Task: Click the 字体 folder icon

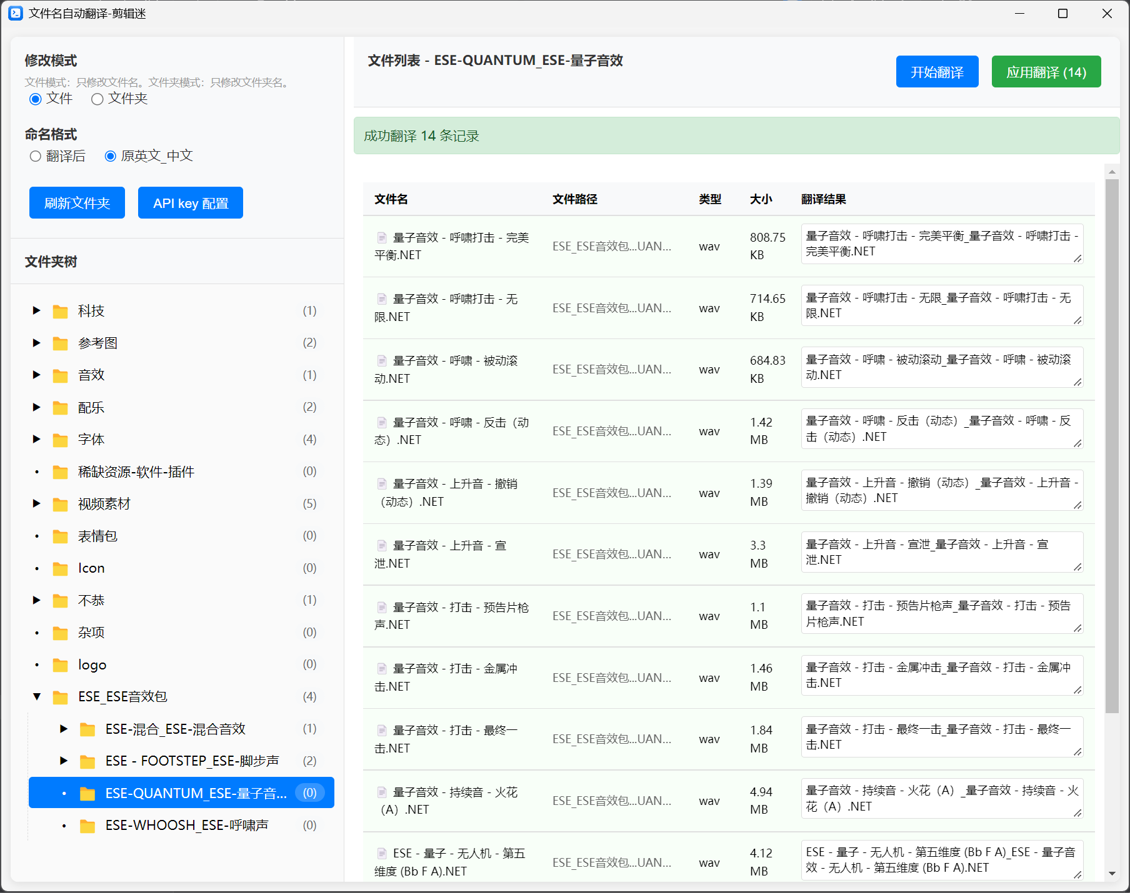Action: point(61,440)
